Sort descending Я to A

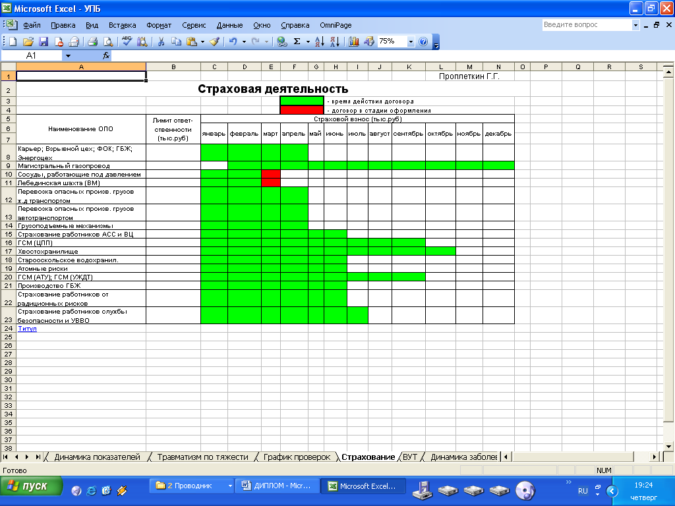[x=335, y=42]
